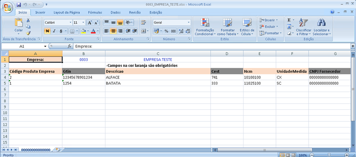Open Estilos de Célula gallery
356x157 pixels.
pyautogui.click(x=247, y=27)
